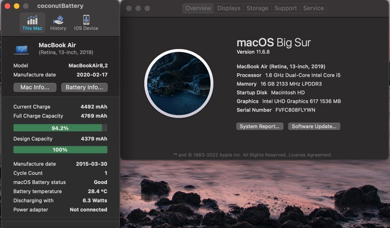The width and height of the screenshot is (390, 228).
Task: Switch to the Overview tab
Action: 198,8
